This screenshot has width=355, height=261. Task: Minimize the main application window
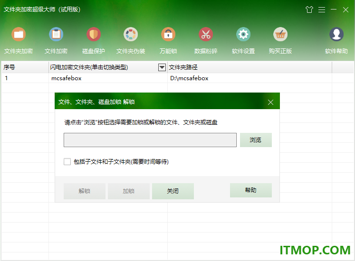334,9
